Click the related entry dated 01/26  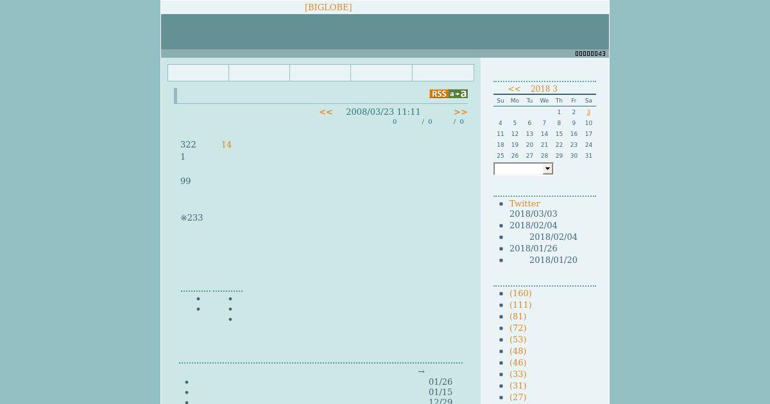pyautogui.click(x=440, y=382)
